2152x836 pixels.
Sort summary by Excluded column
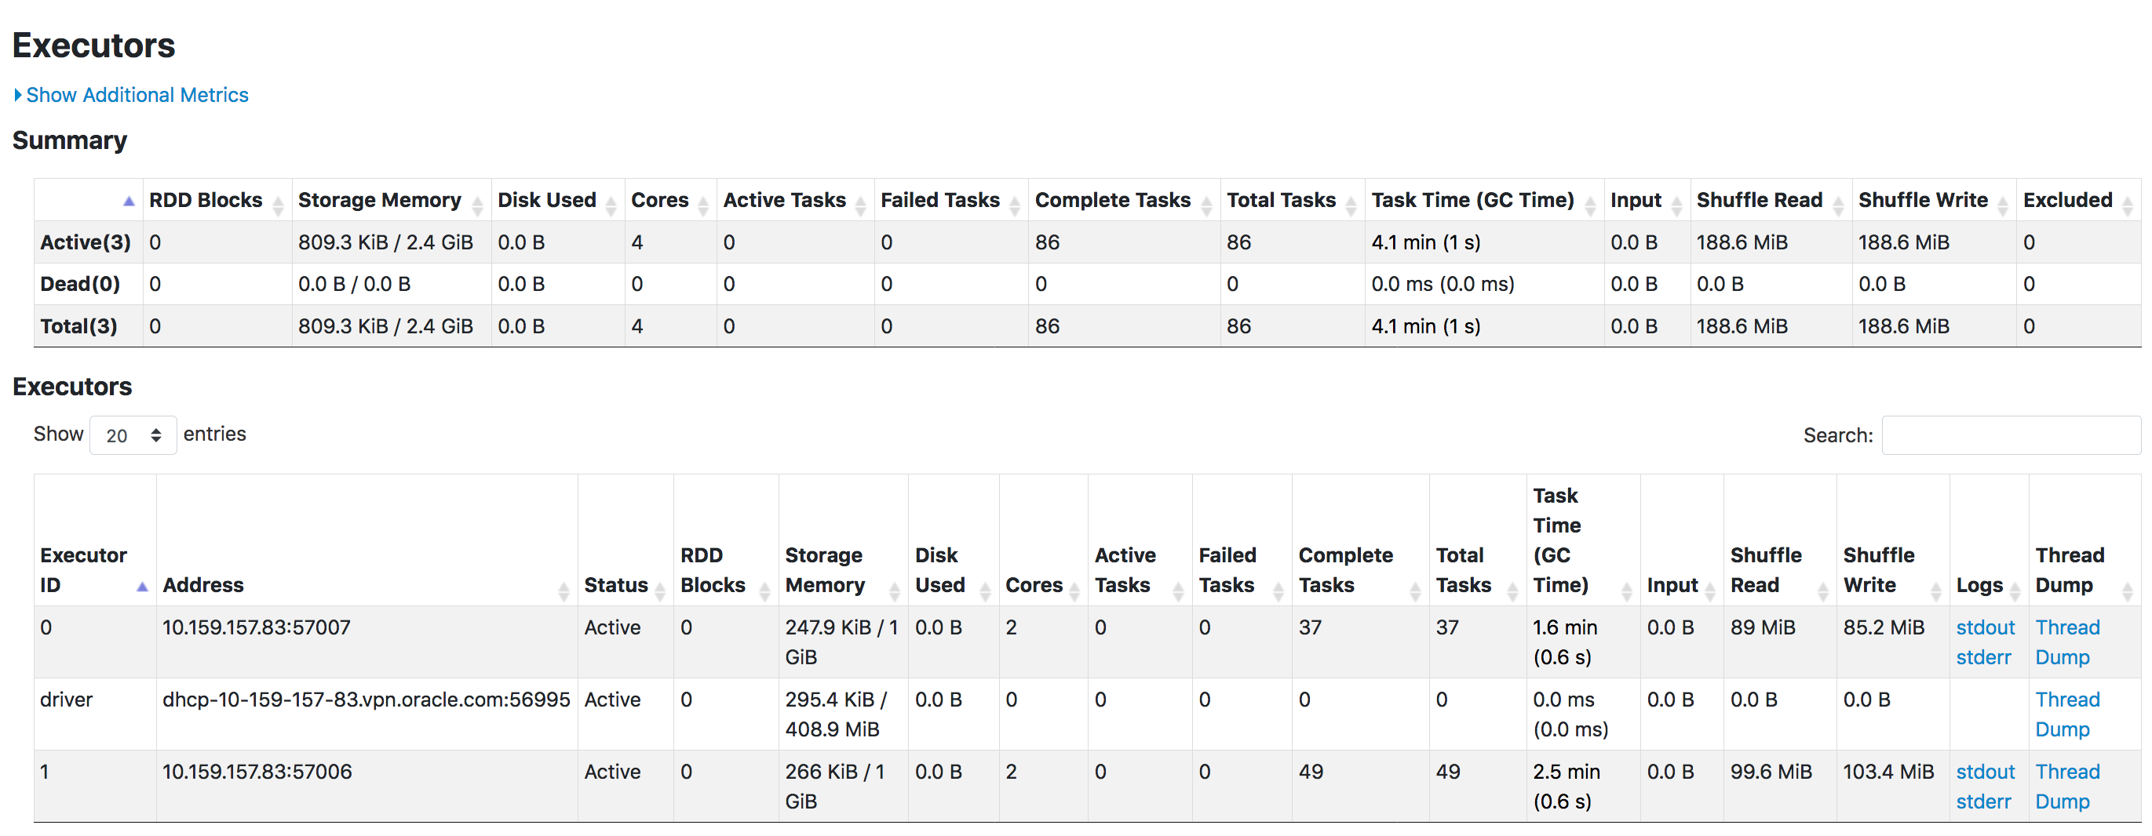(2077, 201)
